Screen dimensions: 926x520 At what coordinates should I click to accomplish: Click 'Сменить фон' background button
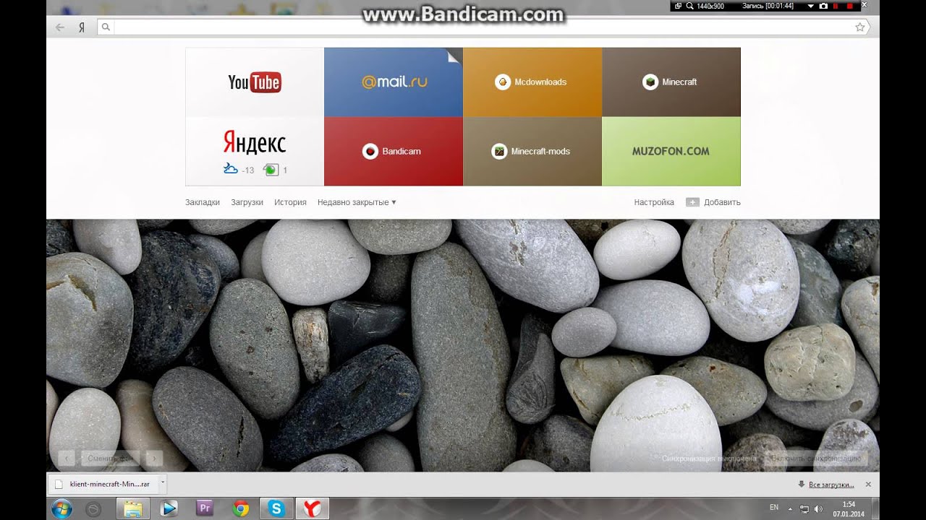pos(110,458)
